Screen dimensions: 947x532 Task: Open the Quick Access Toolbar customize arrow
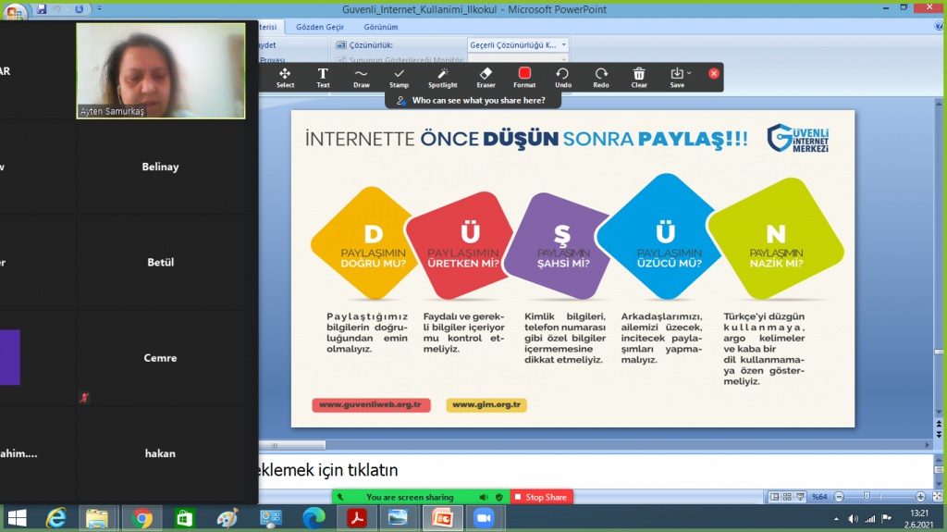(x=100, y=10)
